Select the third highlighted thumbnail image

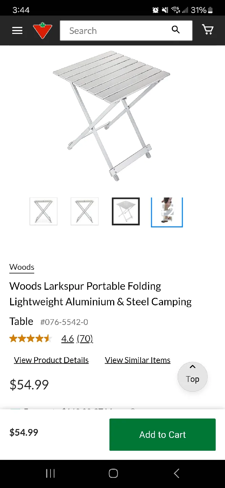pyautogui.click(x=126, y=211)
